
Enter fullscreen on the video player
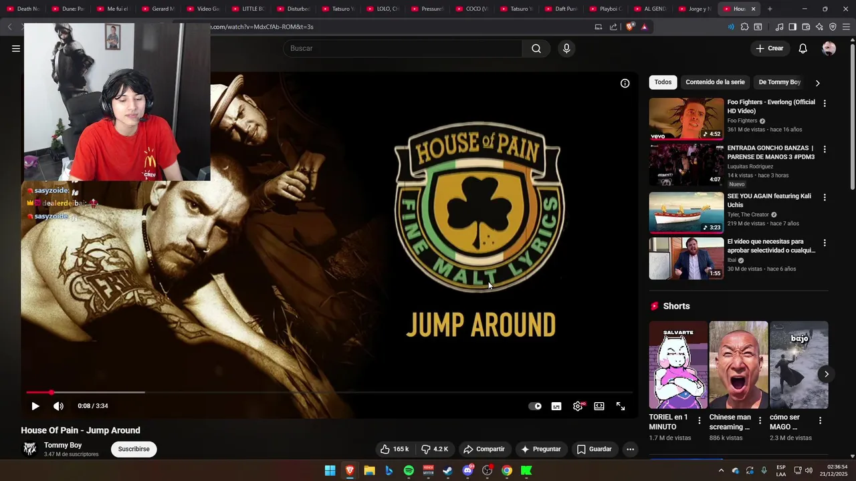(621, 406)
